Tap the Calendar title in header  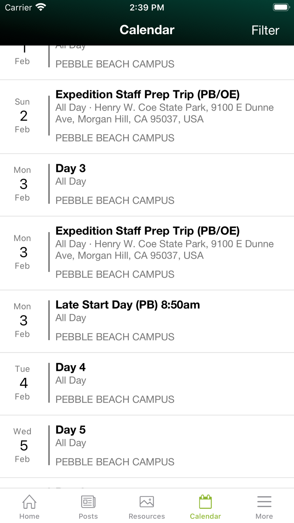point(147,30)
